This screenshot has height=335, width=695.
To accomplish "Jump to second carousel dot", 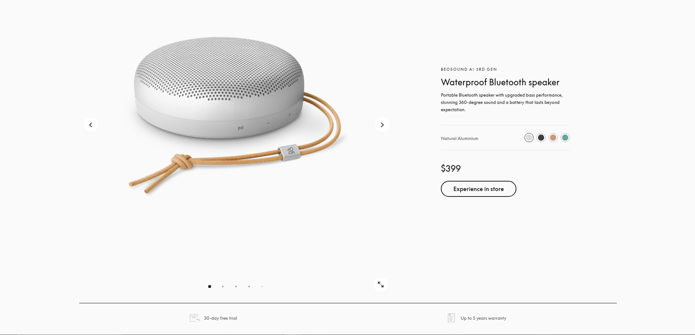I will pos(223,287).
